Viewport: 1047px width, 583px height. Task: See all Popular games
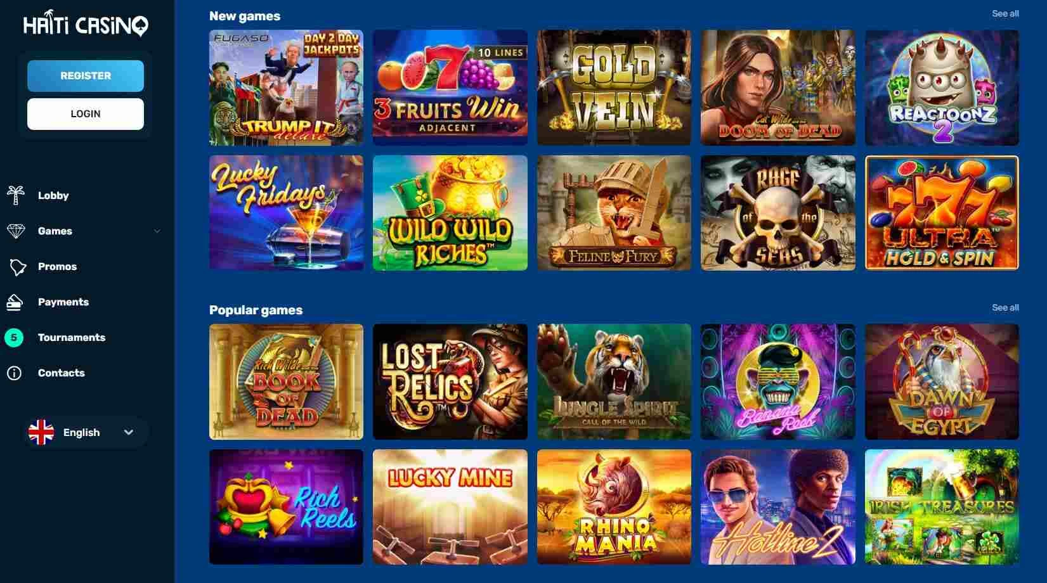click(1005, 307)
